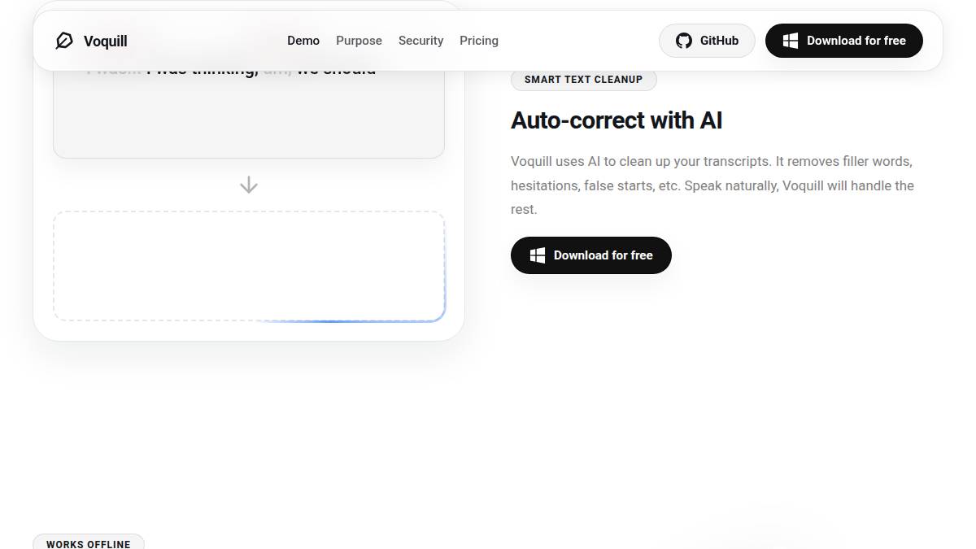Click the 'Auto-correct with AI' heading
This screenshot has height=549, width=976.
click(x=616, y=120)
